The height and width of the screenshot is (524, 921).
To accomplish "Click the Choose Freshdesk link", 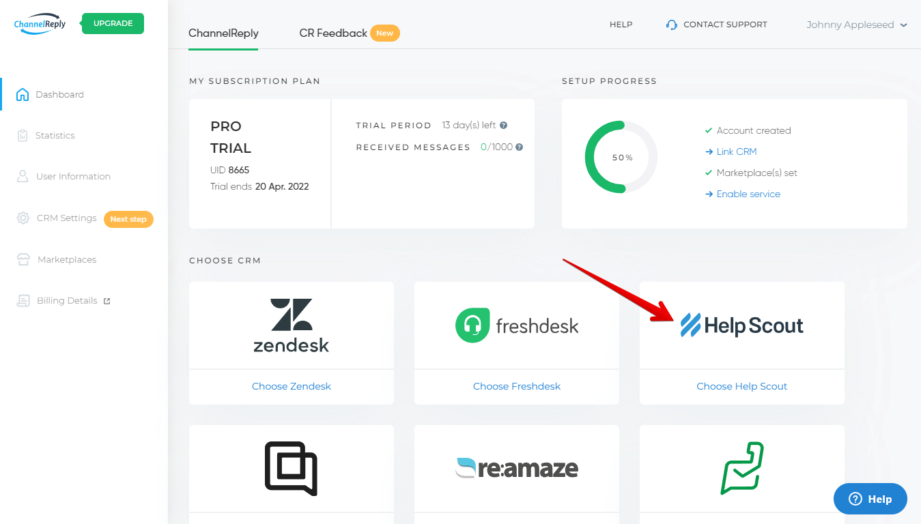I will point(517,386).
